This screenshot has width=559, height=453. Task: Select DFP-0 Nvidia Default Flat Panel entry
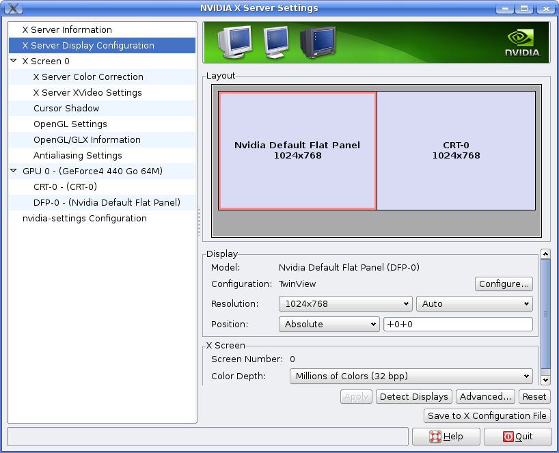tap(102, 202)
